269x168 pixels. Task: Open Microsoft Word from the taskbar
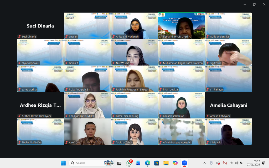pyautogui.click(x=138, y=163)
